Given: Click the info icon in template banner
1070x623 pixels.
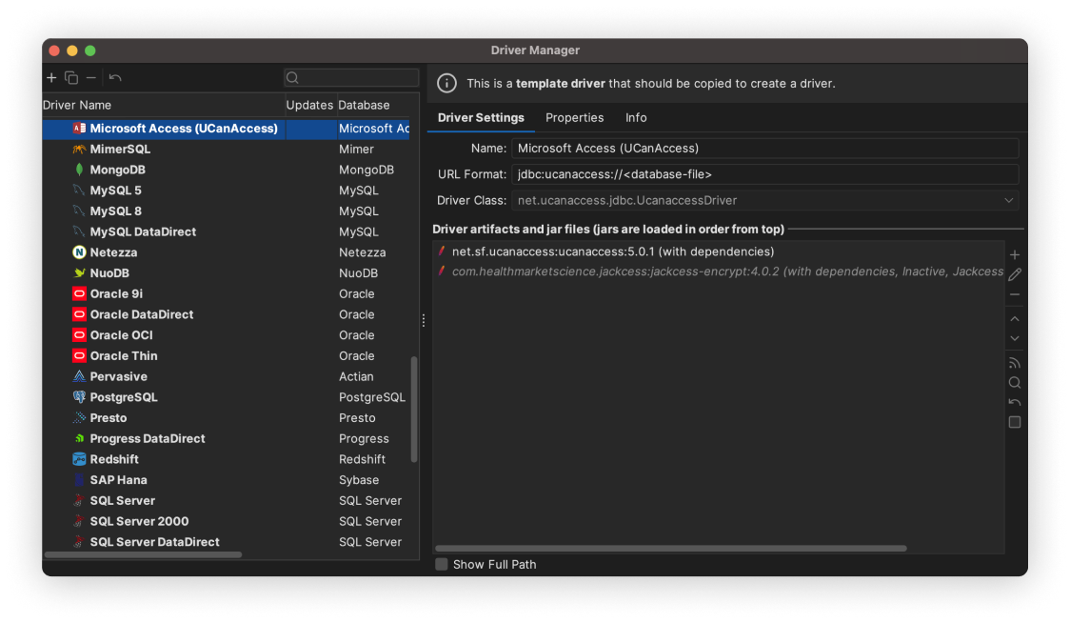Looking at the screenshot, I should coord(447,83).
